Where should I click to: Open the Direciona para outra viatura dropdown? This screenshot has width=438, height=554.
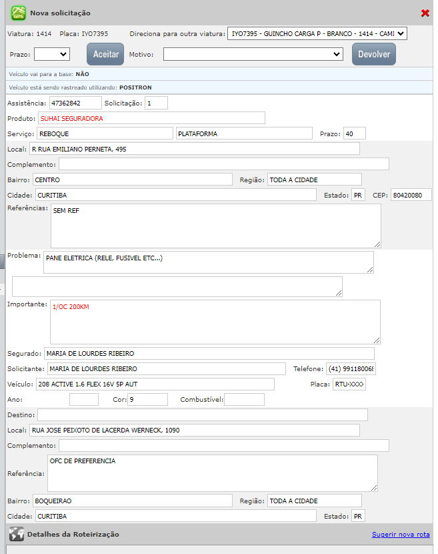[317, 33]
